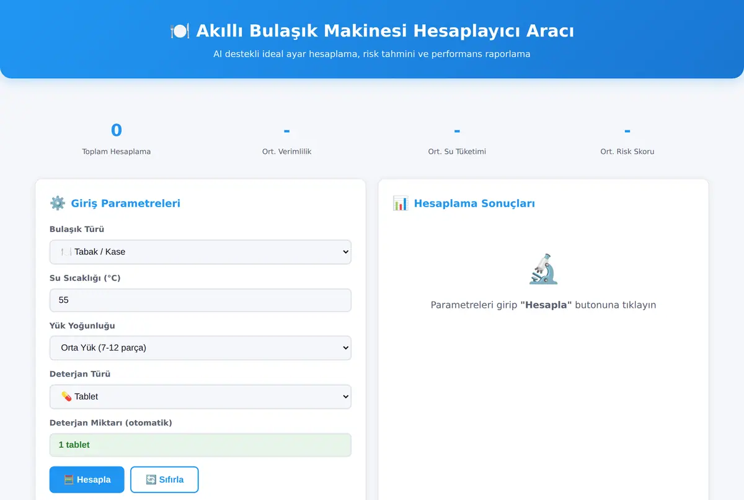Click the Ort. Verimlilik stat label

click(286, 151)
